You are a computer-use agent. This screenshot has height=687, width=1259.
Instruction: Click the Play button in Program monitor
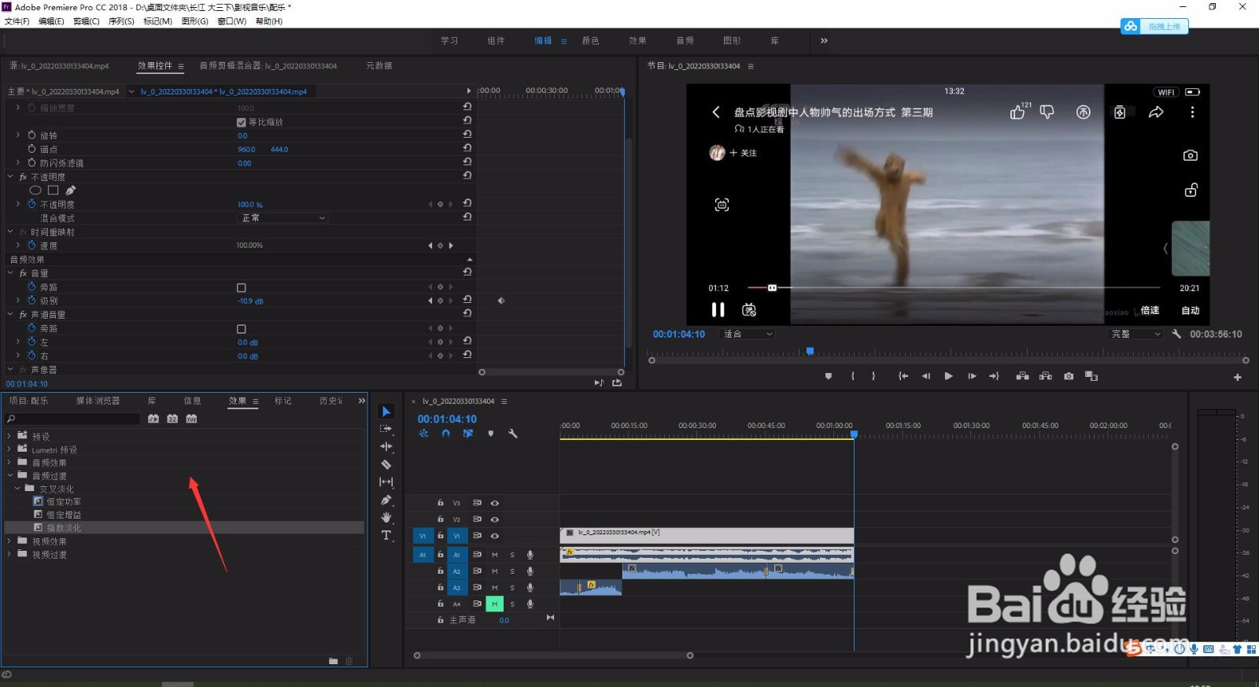948,376
